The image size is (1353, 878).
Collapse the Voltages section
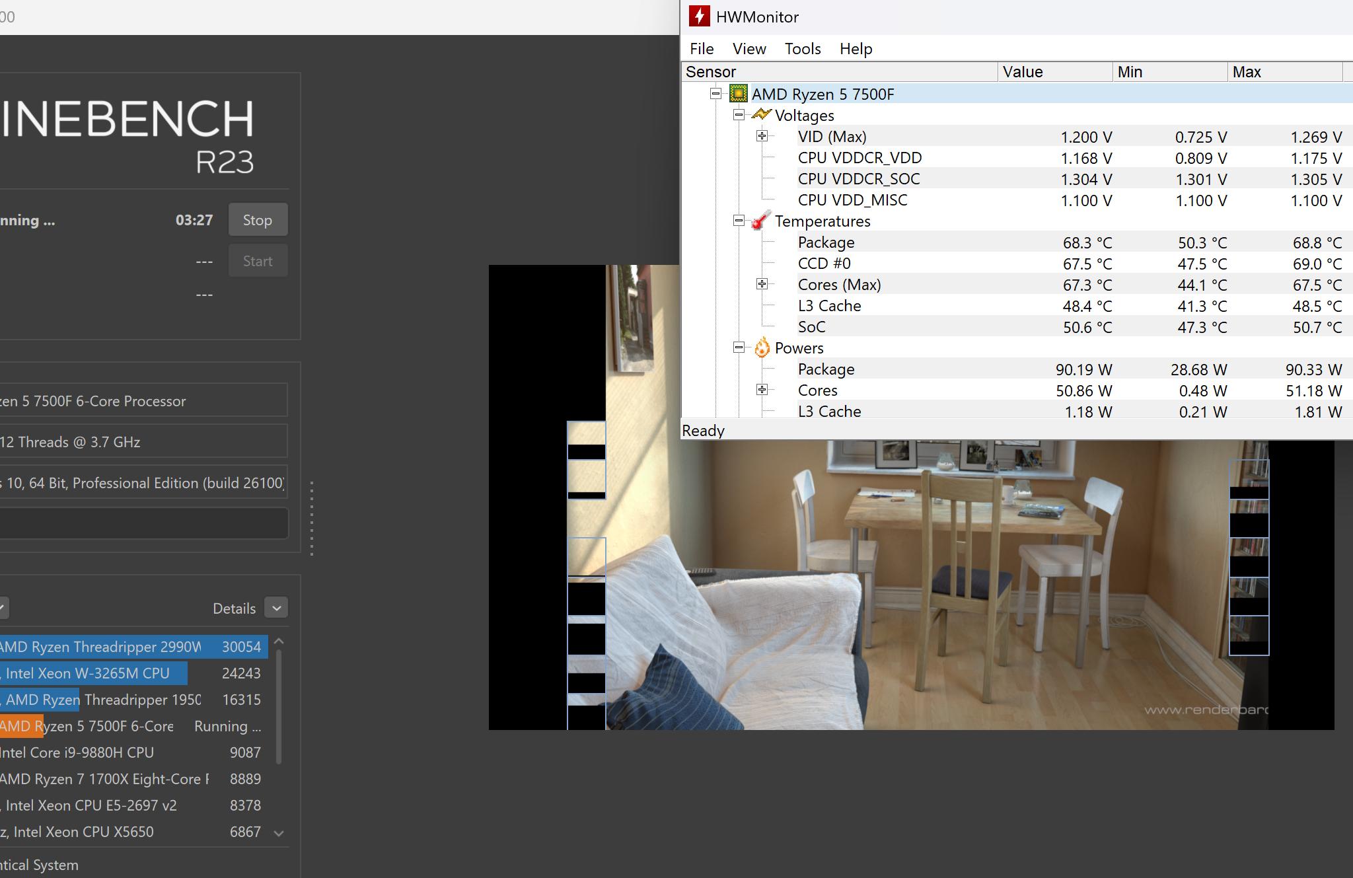[x=739, y=115]
